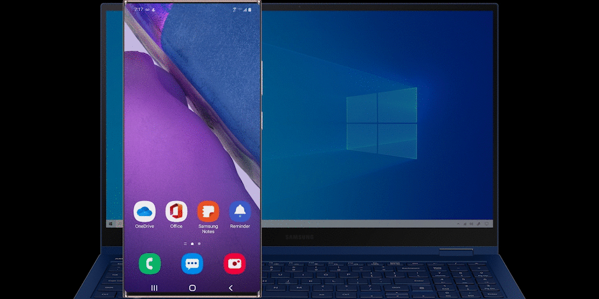
Task: Open the blue Messages app
Action: [x=192, y=263]
